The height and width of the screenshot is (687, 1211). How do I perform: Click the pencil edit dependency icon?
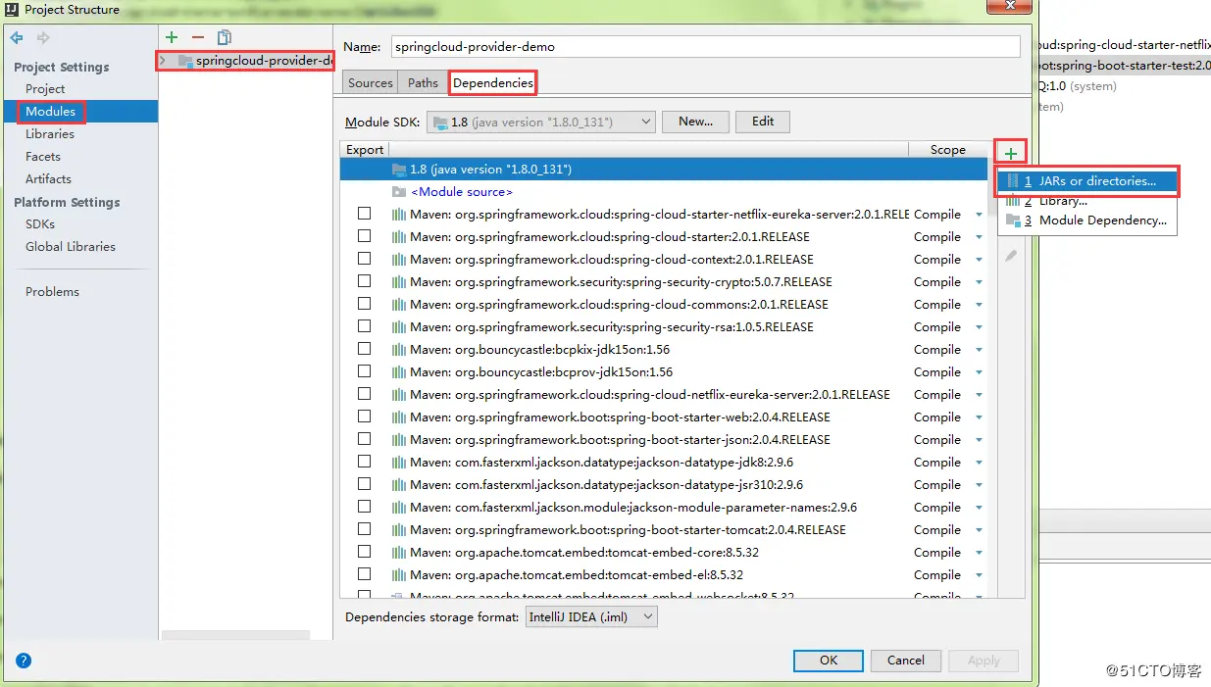[x=1011, y=256]
